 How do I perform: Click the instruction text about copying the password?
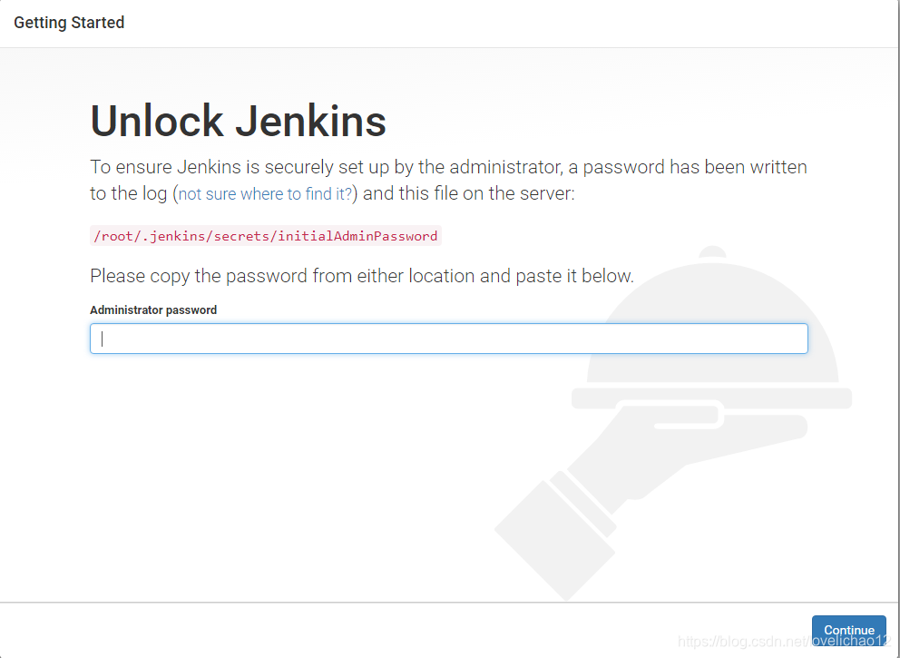[x=361, y=276]
